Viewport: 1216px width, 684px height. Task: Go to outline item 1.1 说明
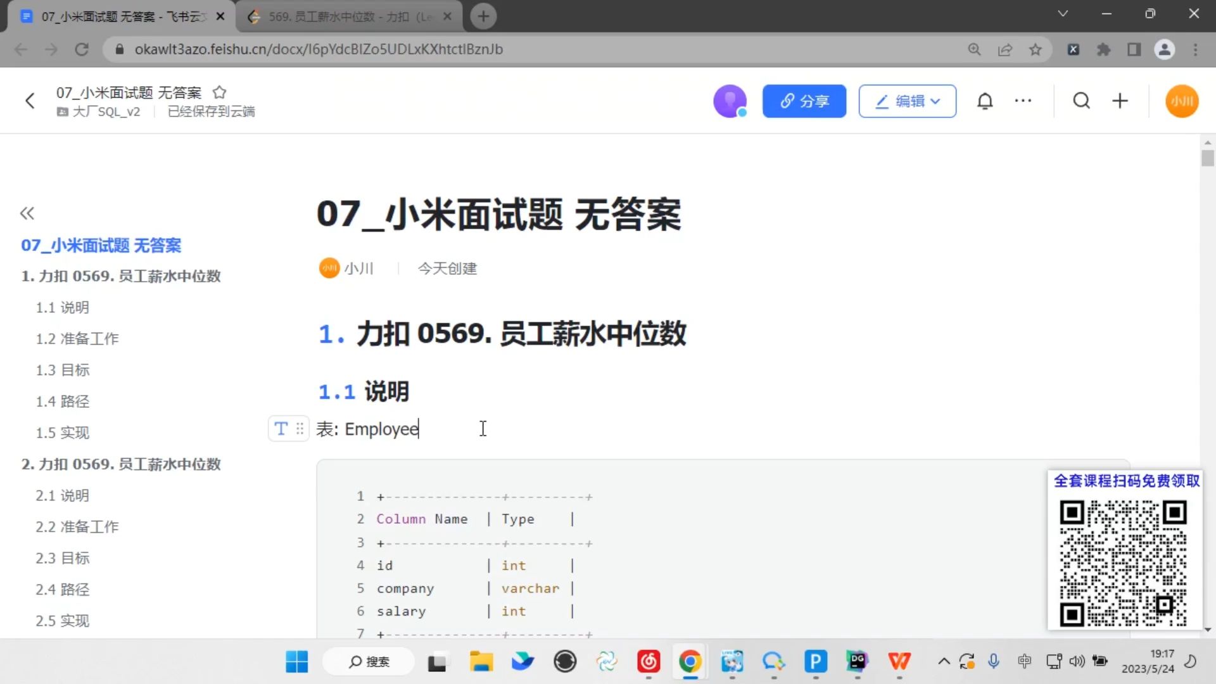tap(62, 308)
